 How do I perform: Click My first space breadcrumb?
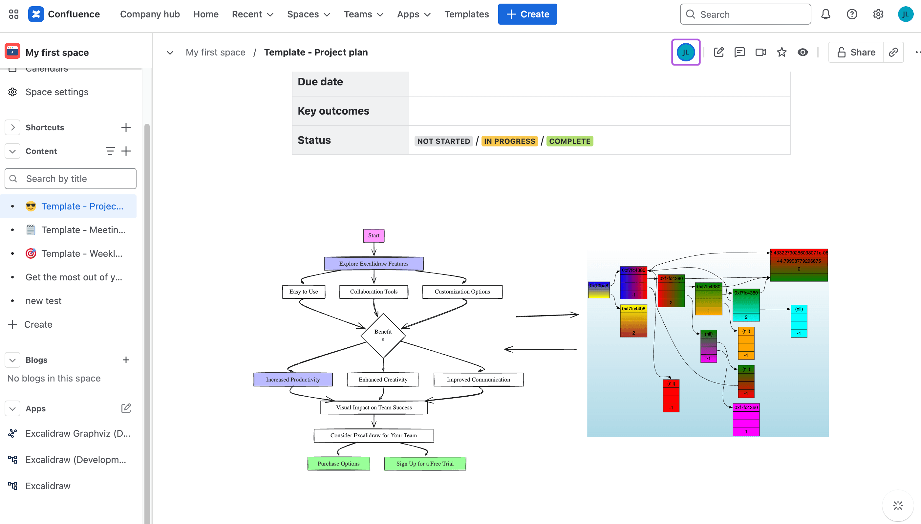(216, 52)
